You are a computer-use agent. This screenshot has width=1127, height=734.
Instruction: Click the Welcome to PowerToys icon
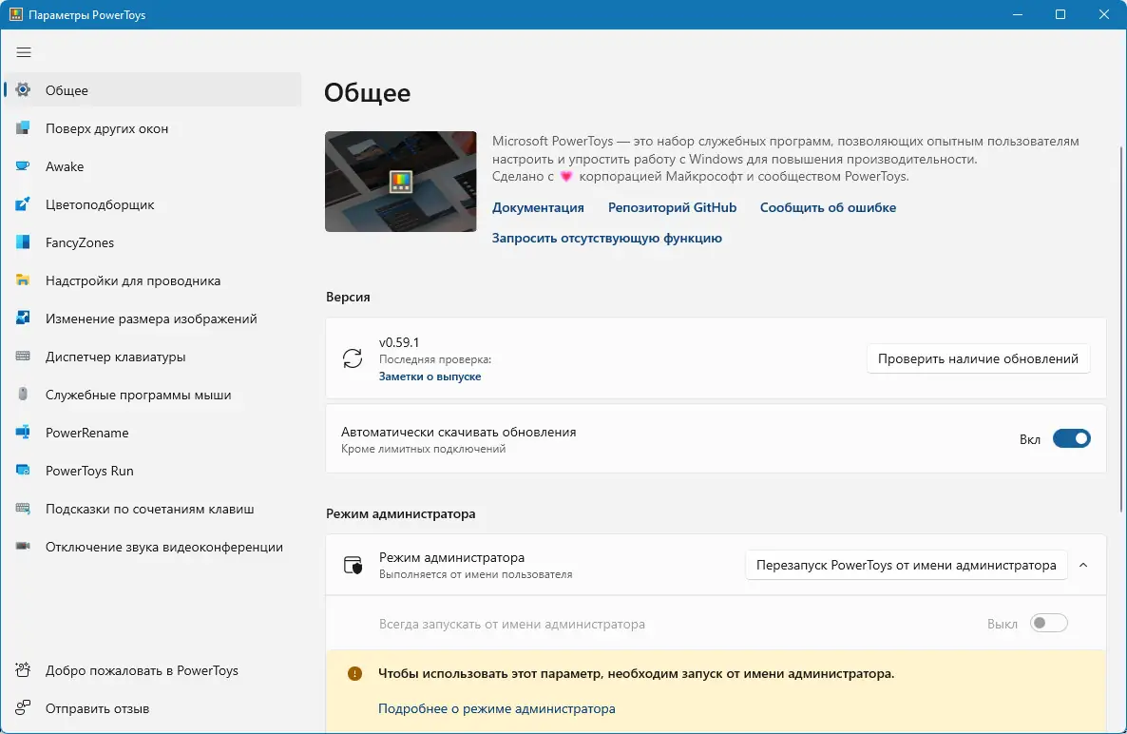(23, 670)
